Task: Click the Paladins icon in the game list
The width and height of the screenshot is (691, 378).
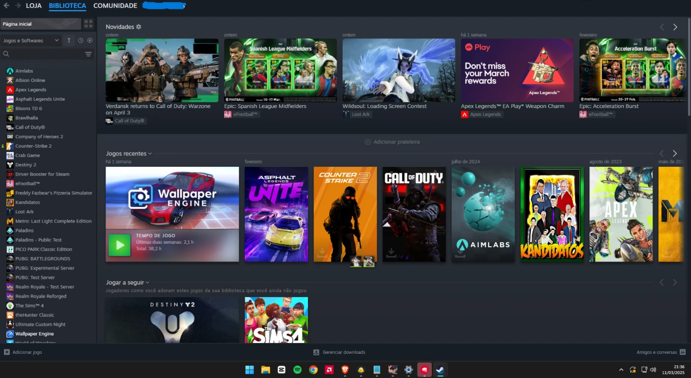Action: pyautogui.click(x=10, y=230)
